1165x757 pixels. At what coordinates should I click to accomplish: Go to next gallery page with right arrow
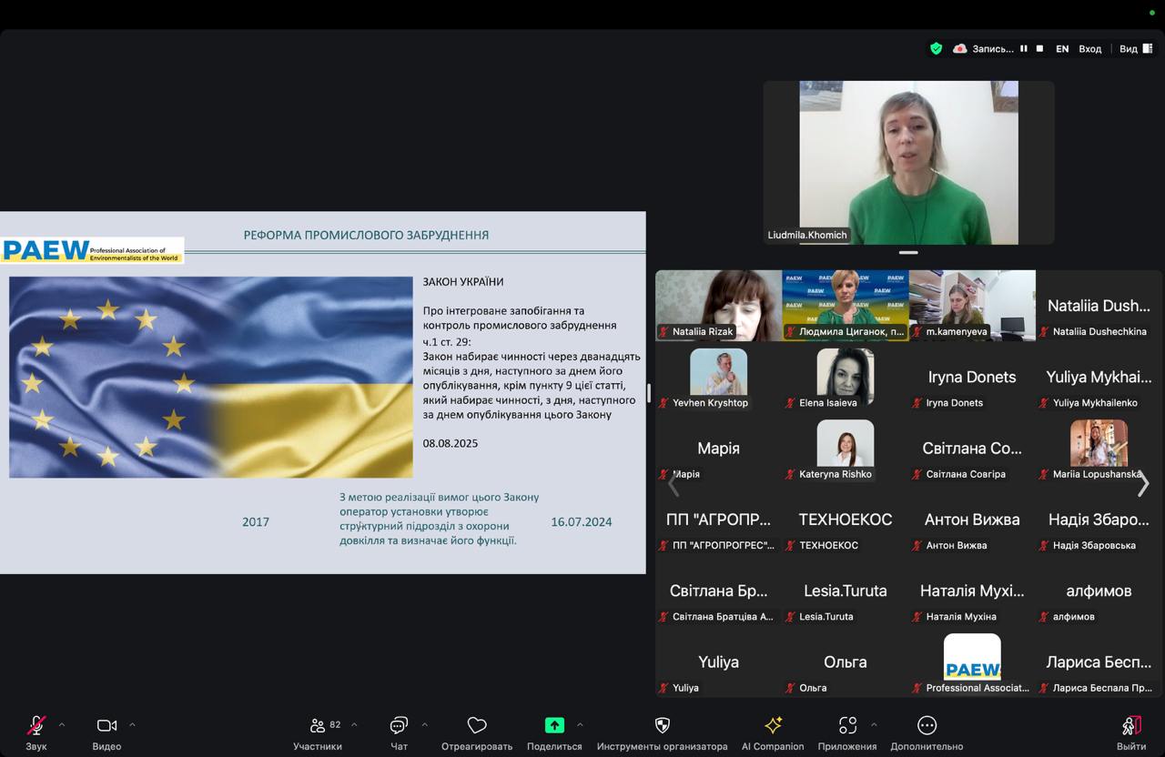pos(1143,485)
